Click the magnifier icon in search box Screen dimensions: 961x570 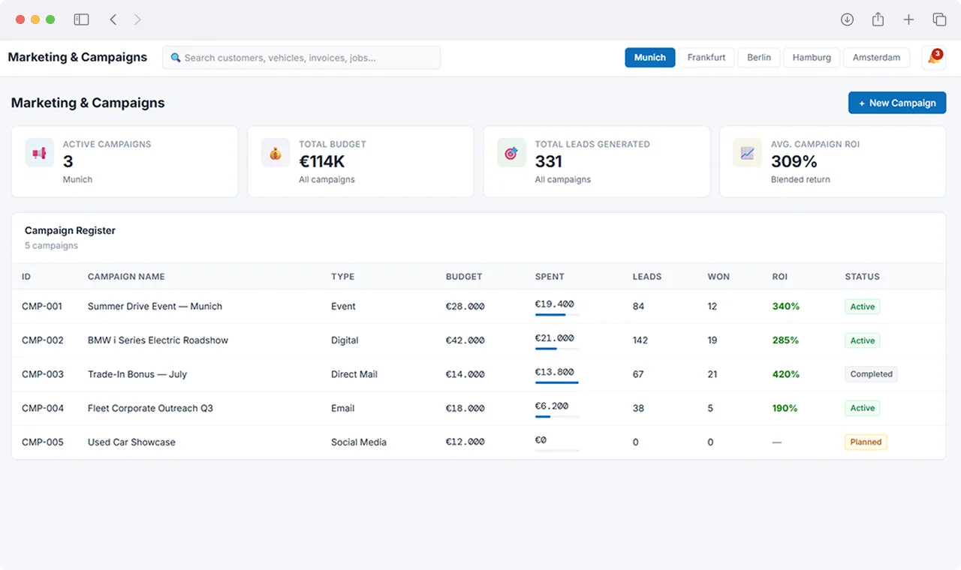[176, 58]
